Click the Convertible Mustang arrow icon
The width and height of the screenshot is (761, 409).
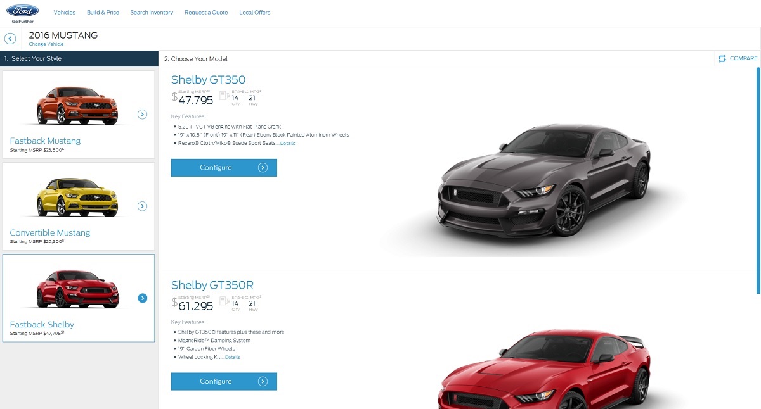click(x=143, y=206)
